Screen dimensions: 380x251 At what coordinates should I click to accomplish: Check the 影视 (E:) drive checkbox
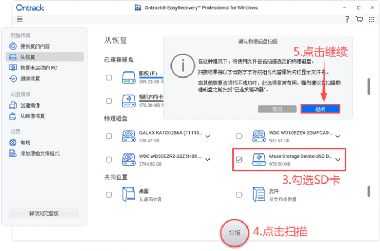coord(109,78)
